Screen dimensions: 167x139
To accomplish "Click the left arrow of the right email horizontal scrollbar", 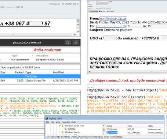I will click(90, 72).
